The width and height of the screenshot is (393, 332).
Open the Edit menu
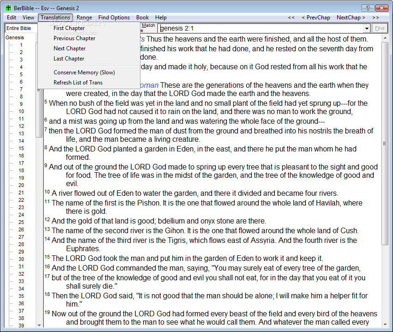(x=12, y=18)
